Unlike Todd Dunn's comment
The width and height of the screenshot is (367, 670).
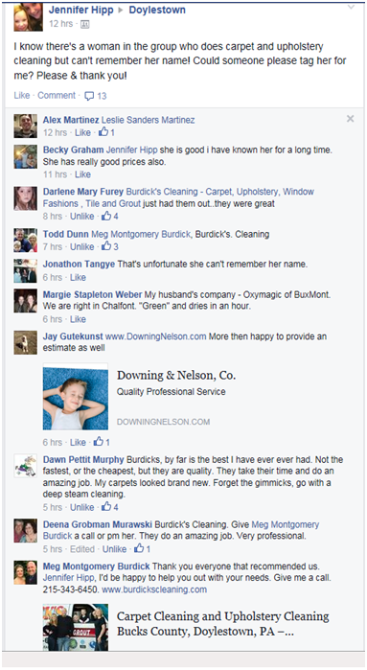(x=82, y=246)
